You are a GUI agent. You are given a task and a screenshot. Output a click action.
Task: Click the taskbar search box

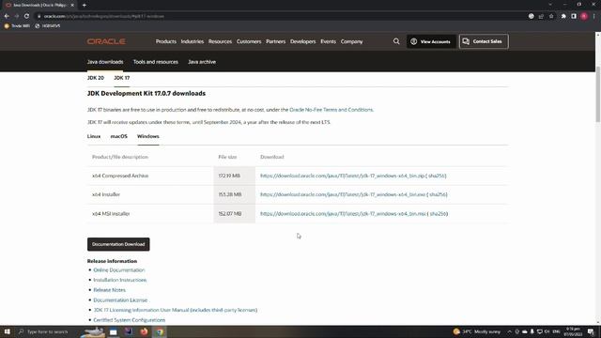[47, 331]
